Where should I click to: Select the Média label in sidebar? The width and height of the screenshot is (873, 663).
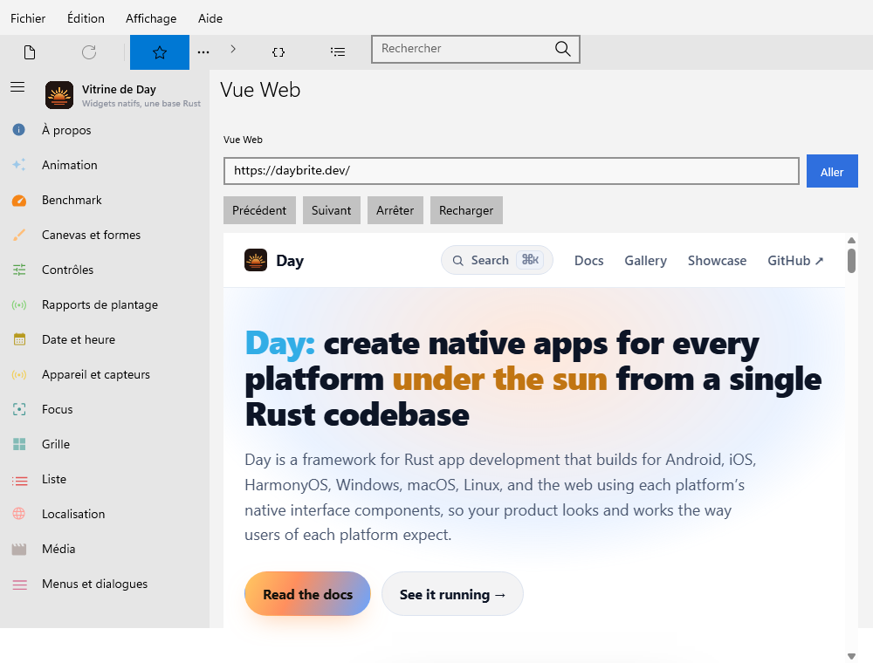pos(58,549)
